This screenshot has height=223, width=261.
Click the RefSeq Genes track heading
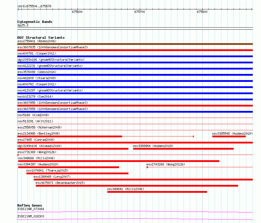click(30, 205)
